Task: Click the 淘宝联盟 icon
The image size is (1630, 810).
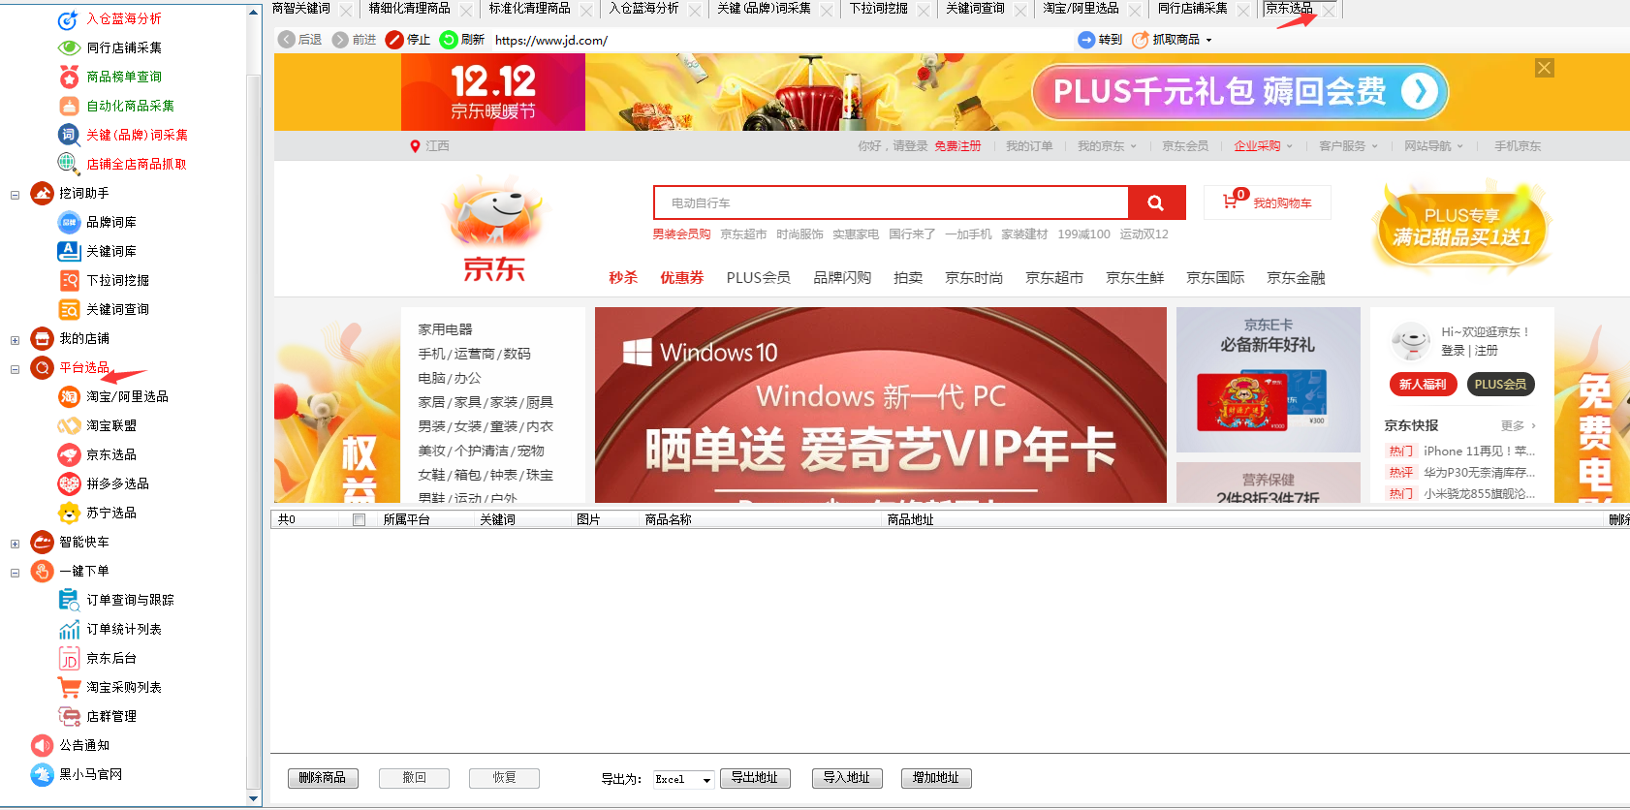Action: click(x=69, y=425)
